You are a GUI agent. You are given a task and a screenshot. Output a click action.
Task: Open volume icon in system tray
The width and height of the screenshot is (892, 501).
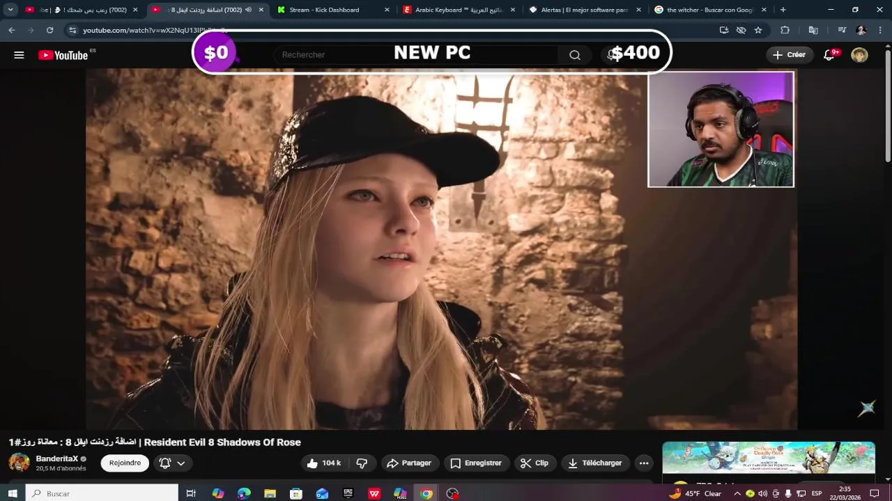coord(762,493)
